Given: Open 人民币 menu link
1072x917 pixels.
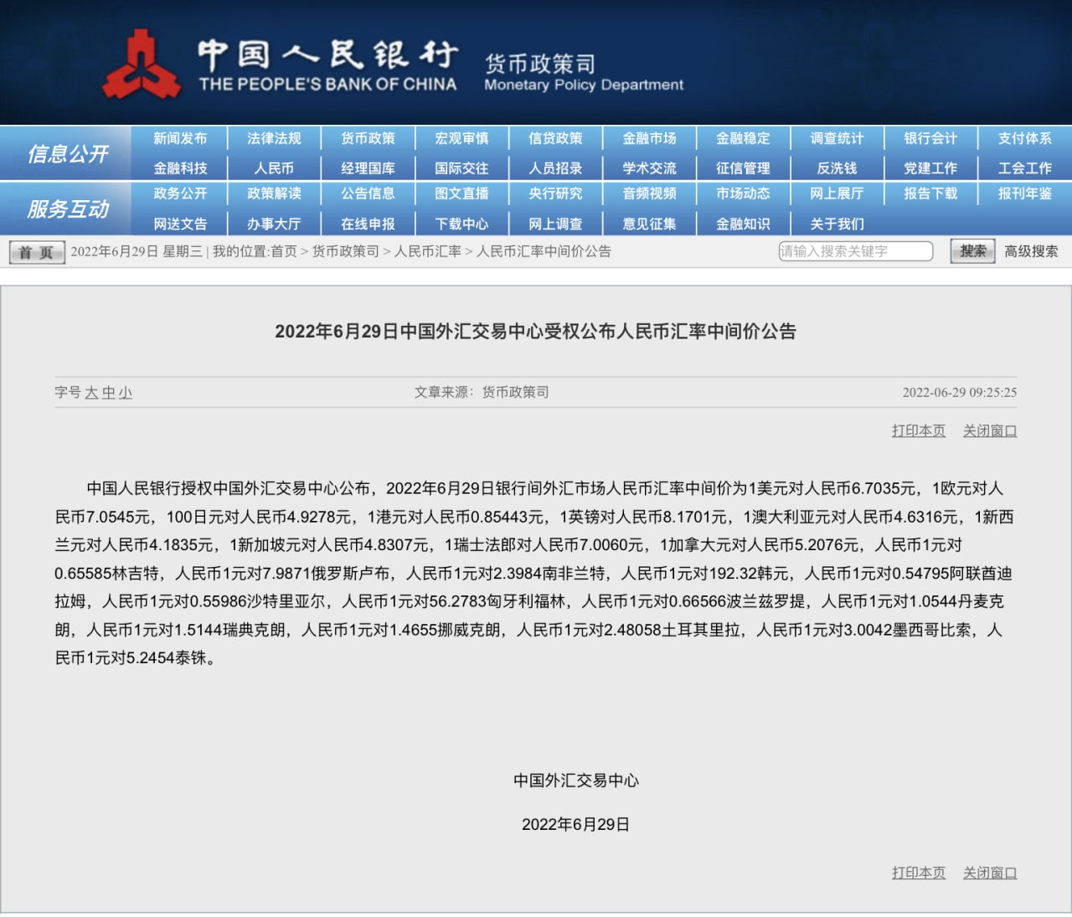Looking at the screenshot, I should click(x=274, y=168).
